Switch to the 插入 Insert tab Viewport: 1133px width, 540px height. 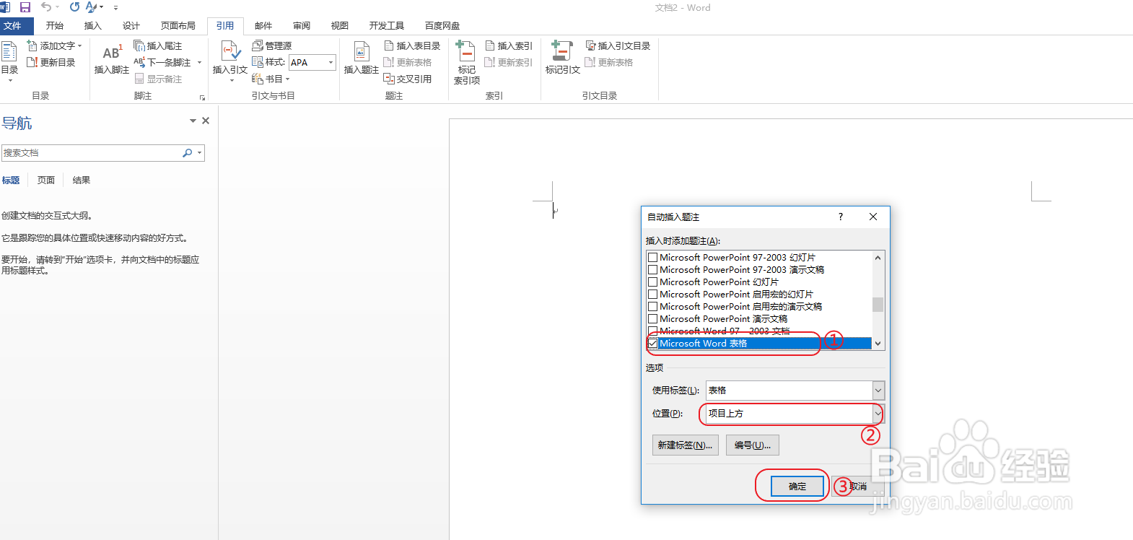point(93,25)
